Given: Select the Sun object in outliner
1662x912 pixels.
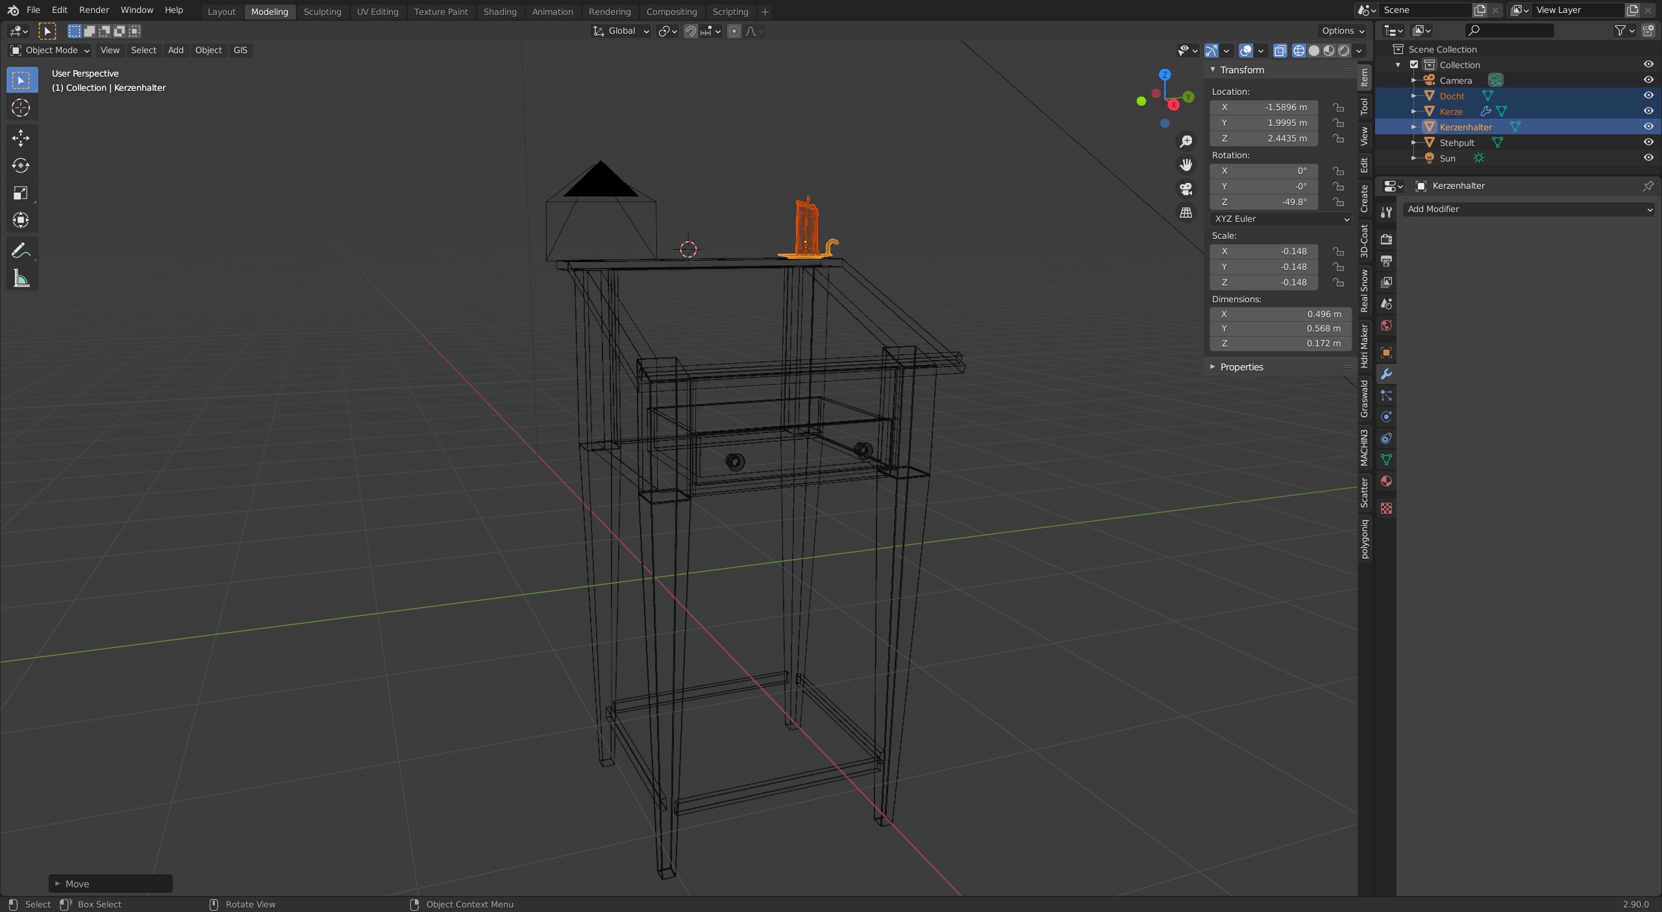Looking at the screenshot, I should tap(1447, 158).
